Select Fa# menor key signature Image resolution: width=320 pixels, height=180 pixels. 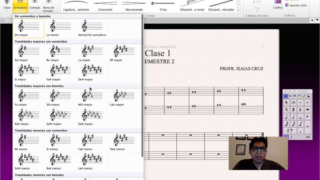pyautogui.click(x=92, y=142)
